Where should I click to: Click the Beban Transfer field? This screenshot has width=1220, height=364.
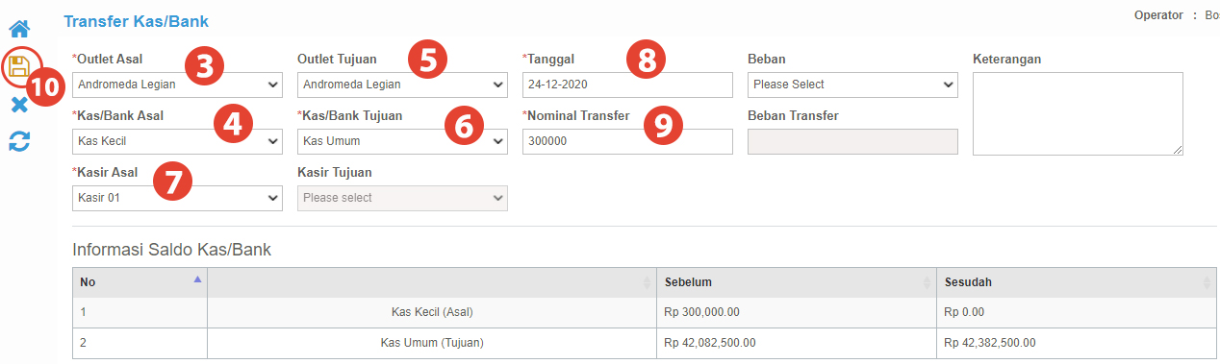tap(852, 141)
